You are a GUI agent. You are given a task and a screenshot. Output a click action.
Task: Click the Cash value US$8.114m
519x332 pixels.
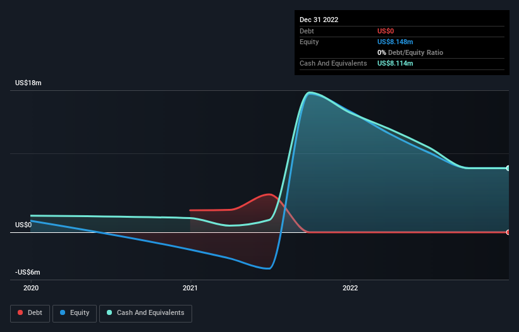click(x=395, y=63)
